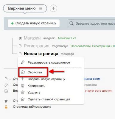Image resolution: width=115 pixels, height=119 pixels.
Task: Click the trash bin icon for Удалить
Action: pyautogui.click(x=23, y=93)
